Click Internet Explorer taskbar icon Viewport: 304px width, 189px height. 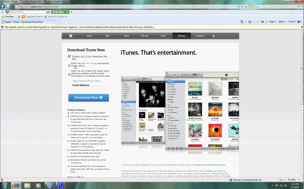(x=16, y=186)
